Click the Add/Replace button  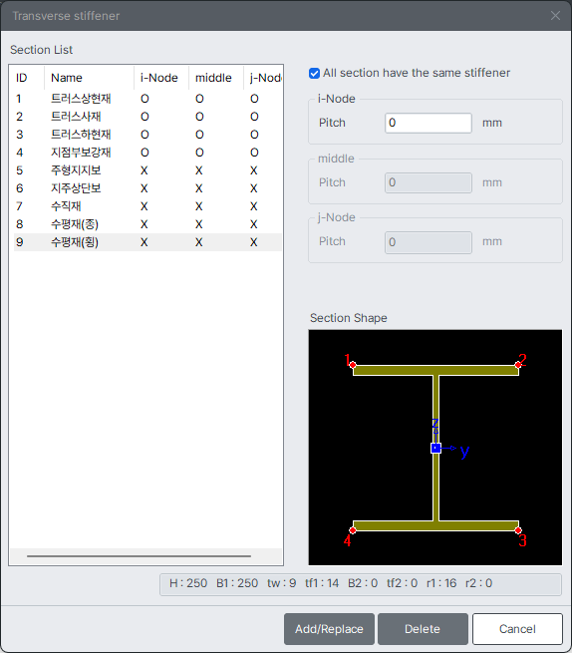click(x=329, y=629)
